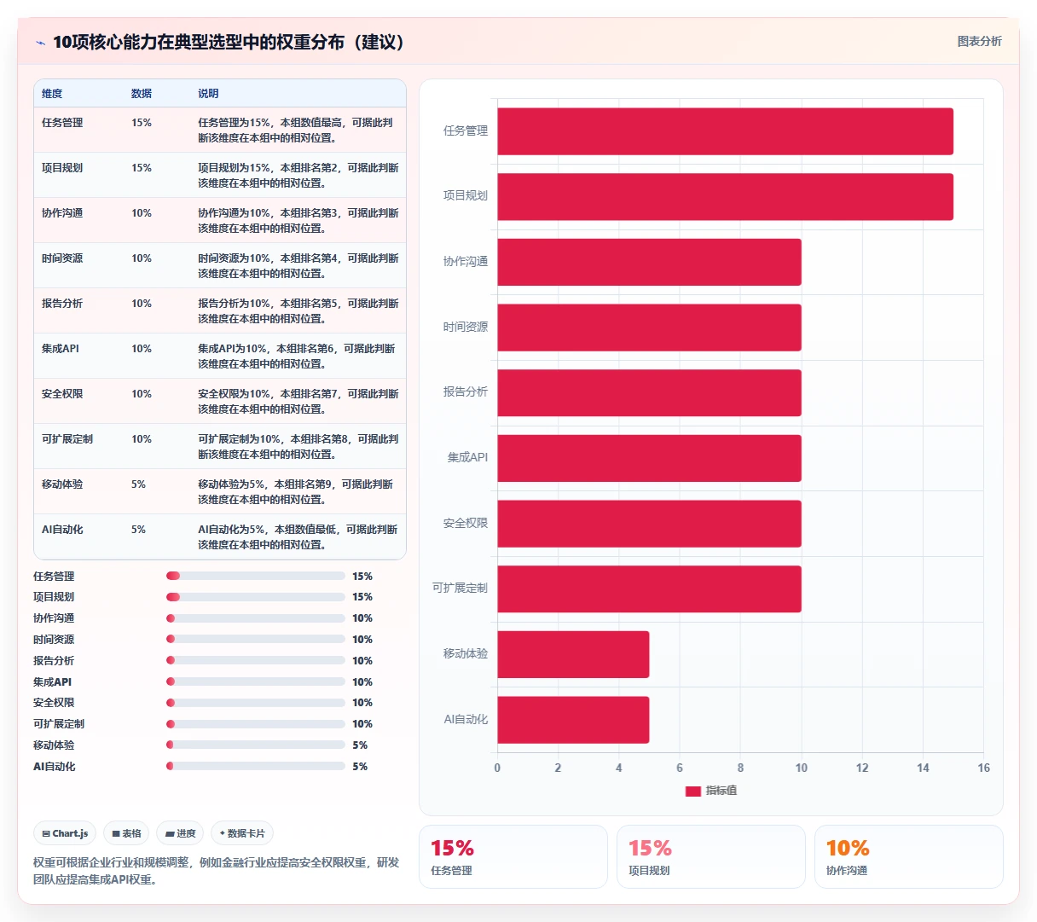Click 安全权限 10% in progress list
1037x922 pixels.
[362, 703]
